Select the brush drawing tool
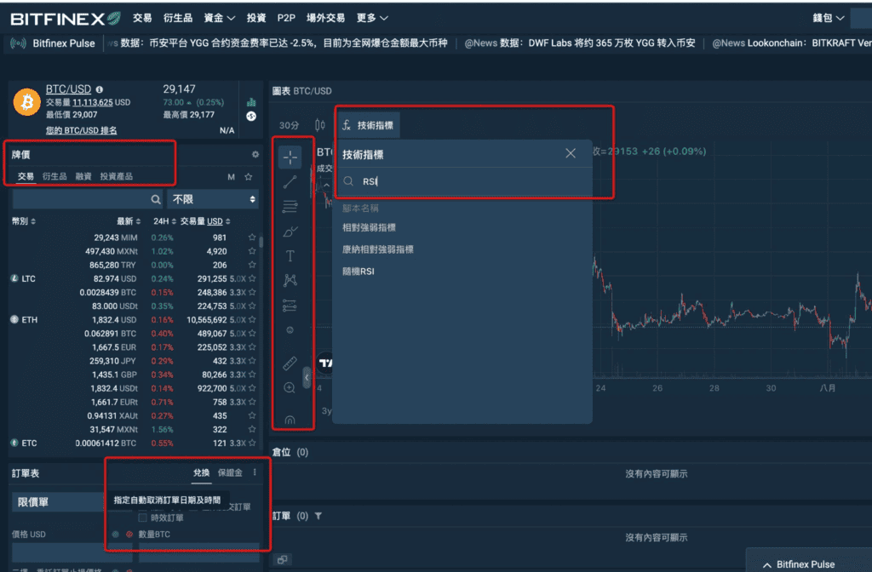This screenshot has width=872, height=572. 290,232
